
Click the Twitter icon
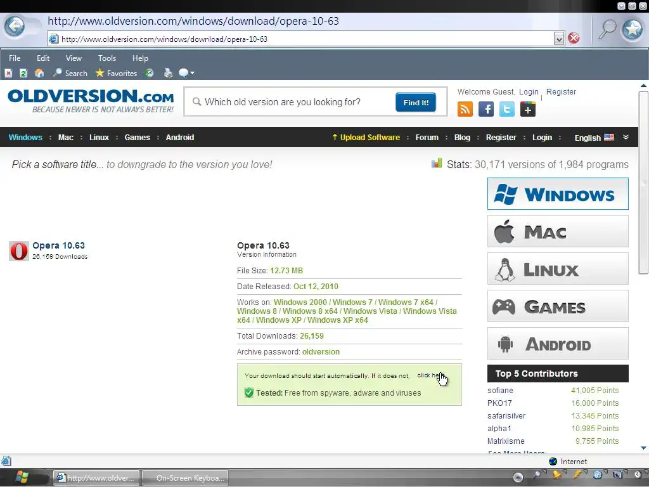click(506, 110)
